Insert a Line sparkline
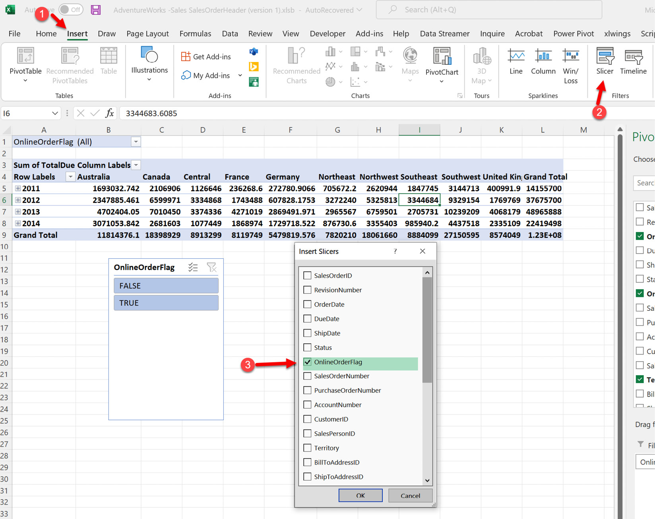Screen dimensions: 655x519 516,61
